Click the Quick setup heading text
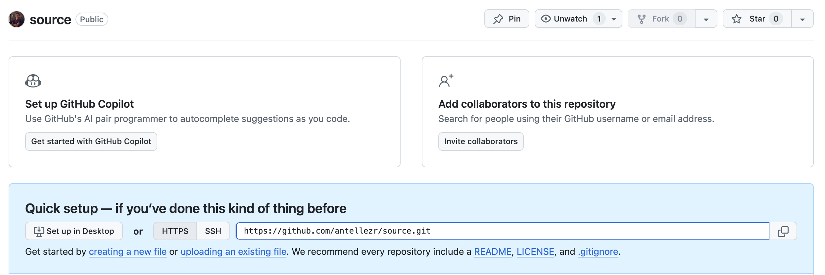The image size is (825, 275). [186, 209]
